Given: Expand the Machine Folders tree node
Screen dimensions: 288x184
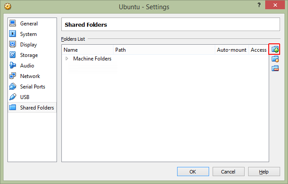Looking at the screenshot, I should (67, 59).
